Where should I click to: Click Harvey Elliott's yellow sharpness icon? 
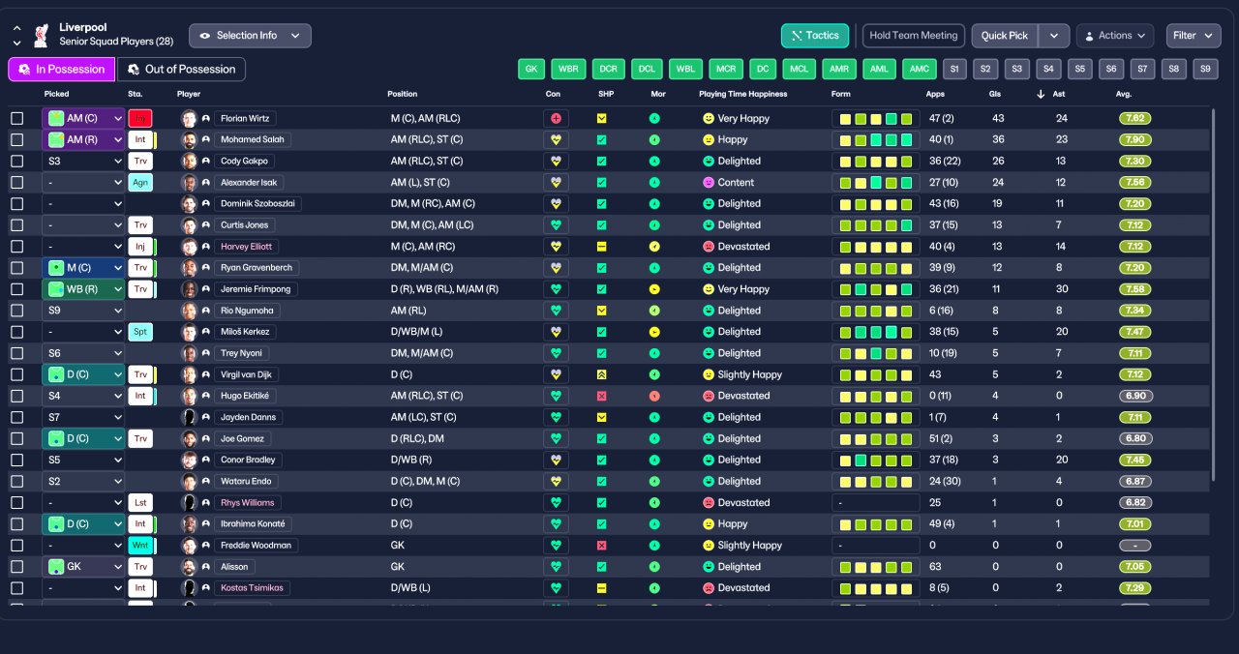click(601, 247)
